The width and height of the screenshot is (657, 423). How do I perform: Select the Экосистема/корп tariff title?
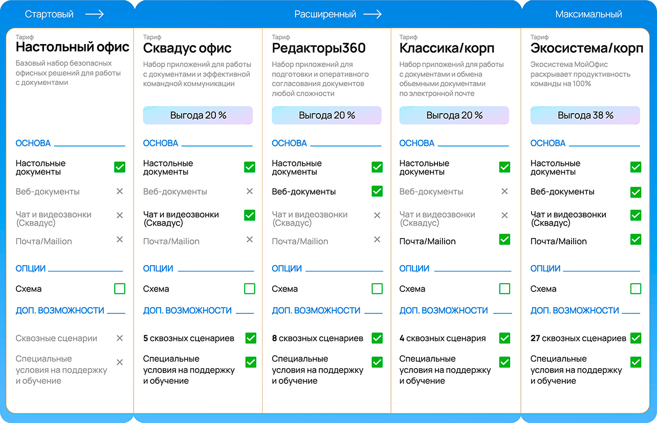pos(586,48)
